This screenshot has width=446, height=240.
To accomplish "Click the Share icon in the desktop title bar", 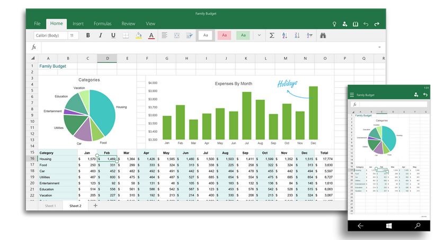I will [345, 24].
